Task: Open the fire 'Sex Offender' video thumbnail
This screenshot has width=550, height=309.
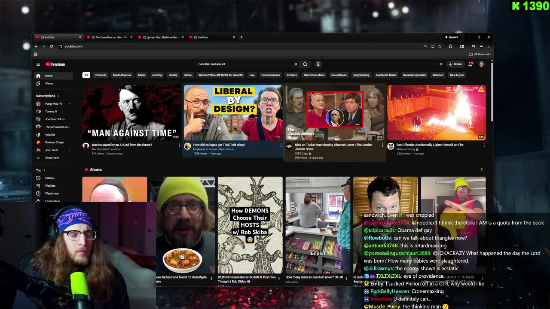Action: (437, 112)
